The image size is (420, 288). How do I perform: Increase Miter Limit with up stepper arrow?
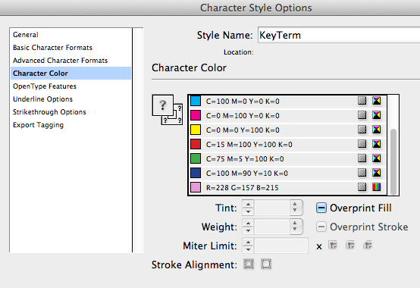pyautogui.click(x=248, y=243)
